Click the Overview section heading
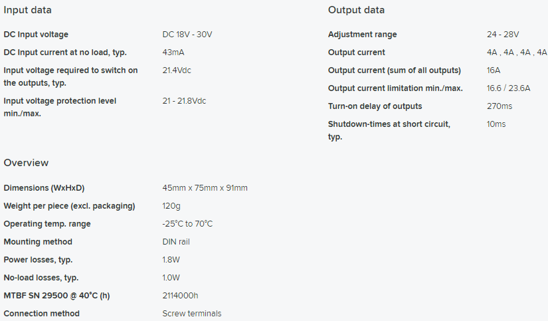Screen dimensions: 548x321 pyautogui.click(x=26, y=163)
